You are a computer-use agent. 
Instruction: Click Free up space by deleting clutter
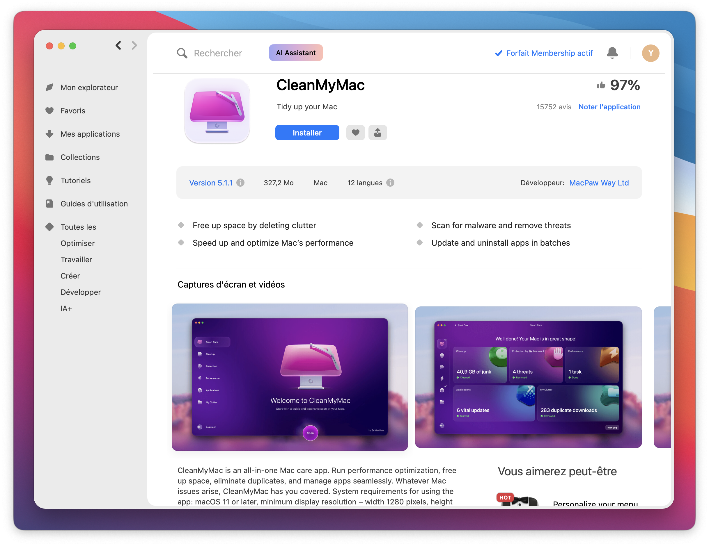pos(254,225)
